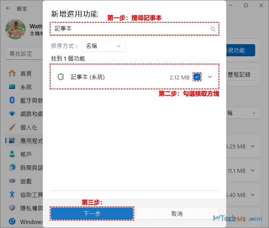The image size is (269, 228).
Task: Expand the 11.1 MB item chevron
Action: pos(253,171)
